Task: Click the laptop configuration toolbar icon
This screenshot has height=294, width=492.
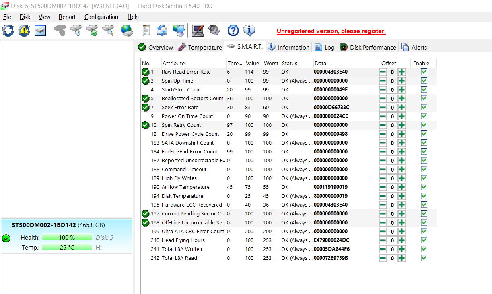Action: (198, 31)
